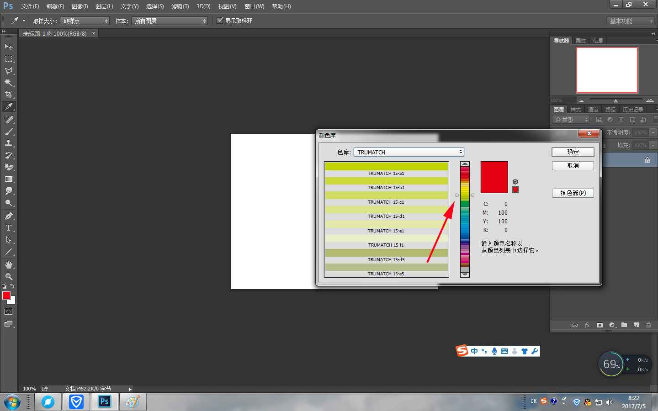The width and height of the screenshot is (658, 411).
Task: Toggle the smart object layer filter
Action: point(643,120)
